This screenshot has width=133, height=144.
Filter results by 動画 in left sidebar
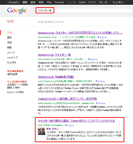point(9,47)
